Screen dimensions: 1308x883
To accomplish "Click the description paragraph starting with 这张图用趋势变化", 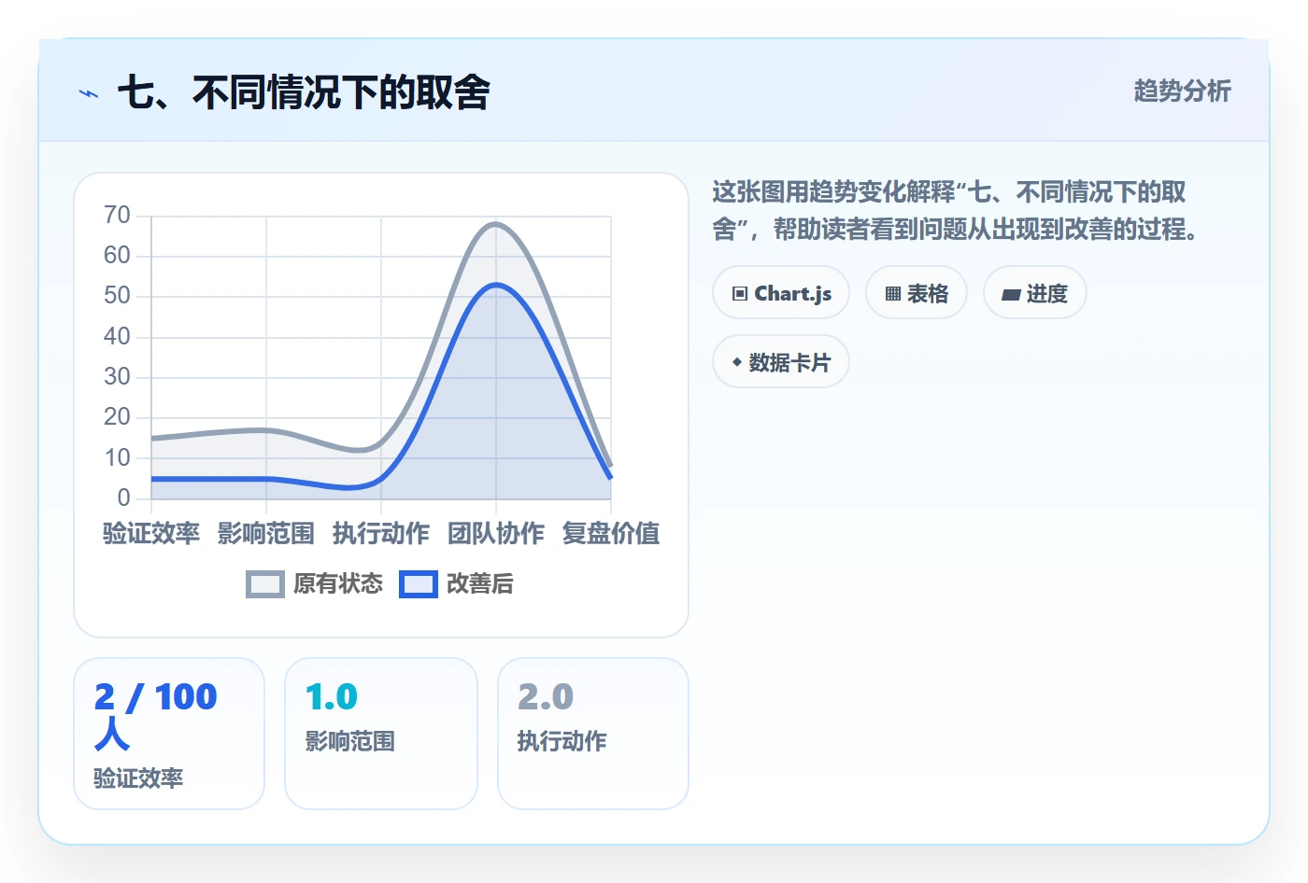I will tap(956, 210).
